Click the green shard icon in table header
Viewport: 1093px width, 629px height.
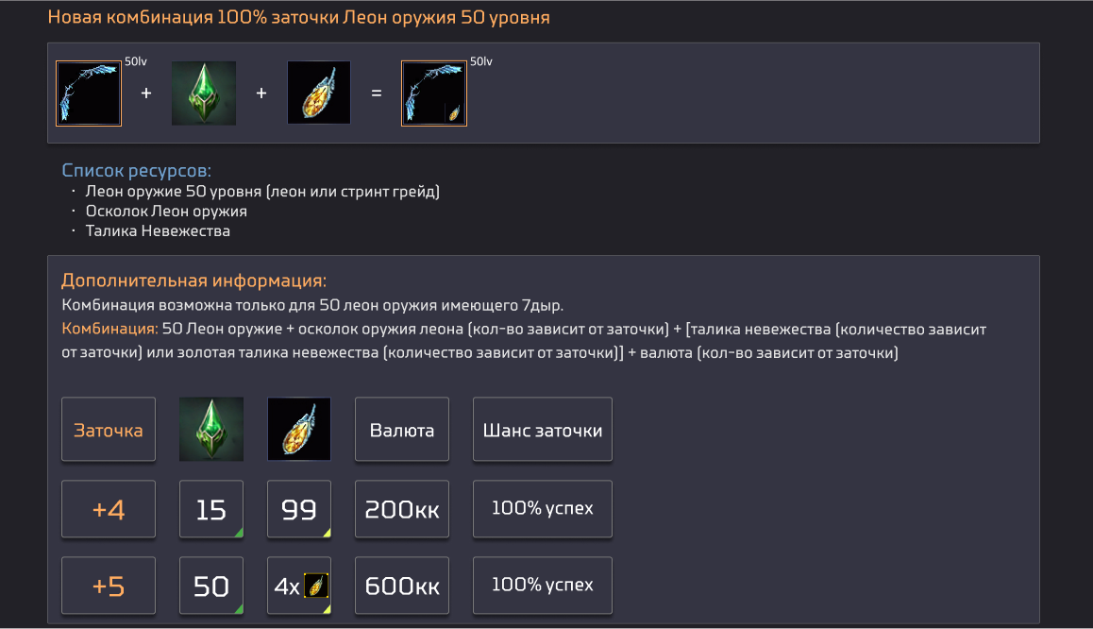[x=211, y=430]
